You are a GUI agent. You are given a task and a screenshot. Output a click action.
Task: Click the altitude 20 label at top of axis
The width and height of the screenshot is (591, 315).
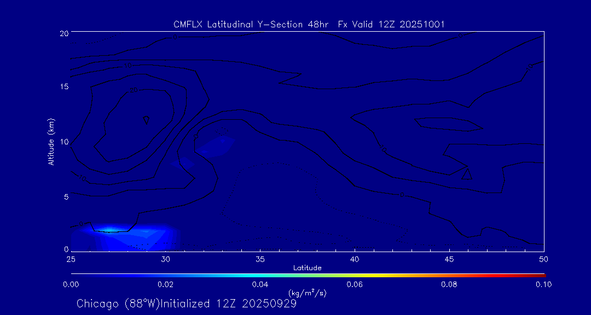(x=62, y=33)
